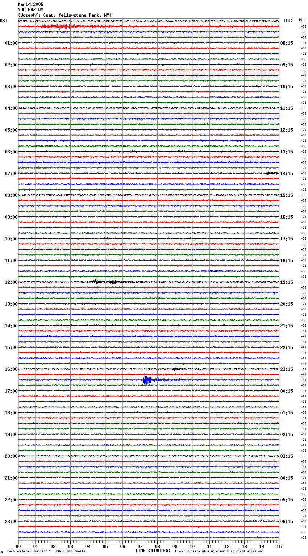Select the 04:00 MST time label
The width and height of the screenshot is (308, 556).
pyautogui.click(x=11, y=108)
